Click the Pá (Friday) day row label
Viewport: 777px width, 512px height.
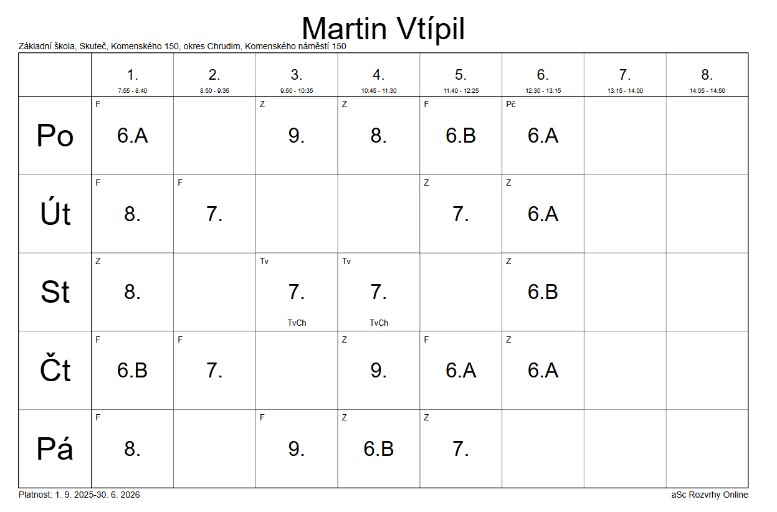(55, 449)
